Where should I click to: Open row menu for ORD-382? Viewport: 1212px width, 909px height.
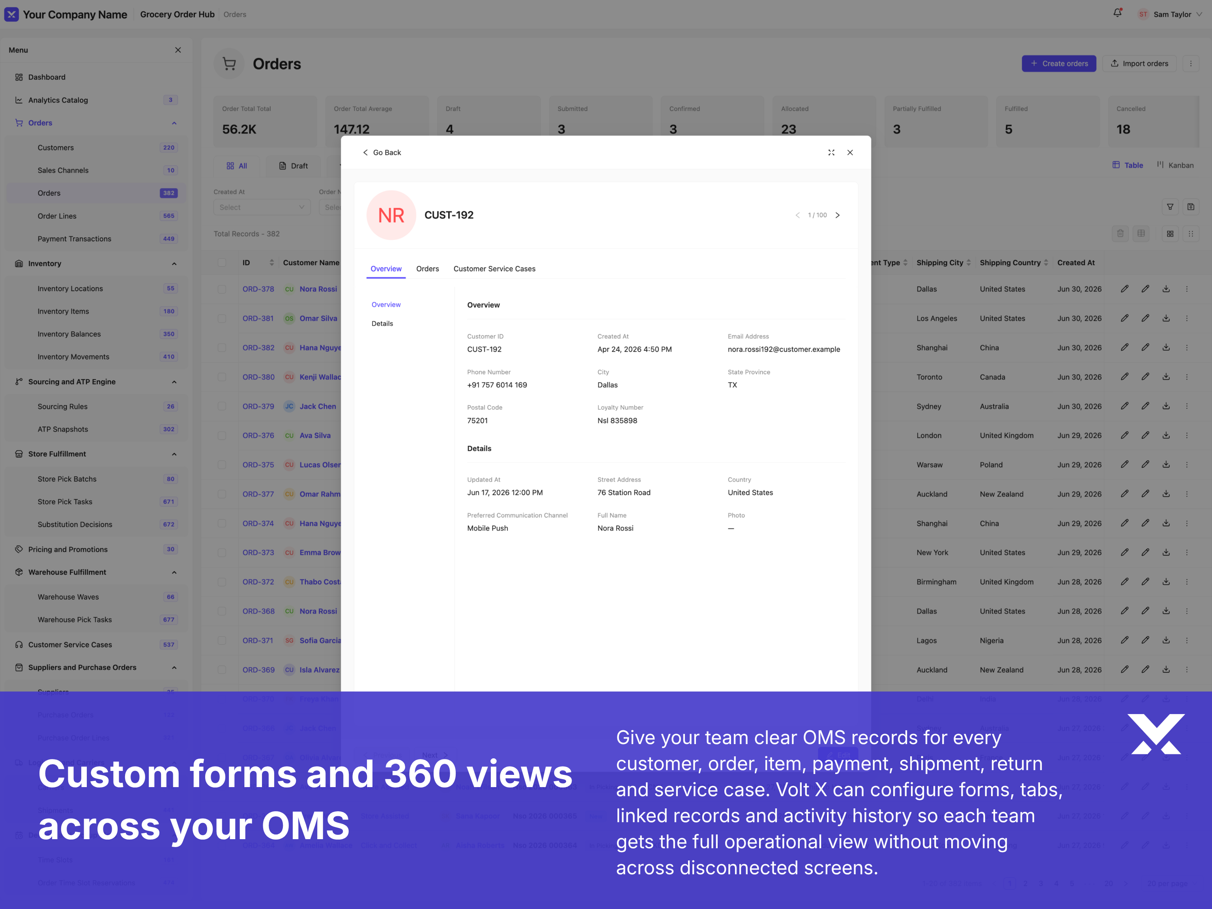[1187, 347]
